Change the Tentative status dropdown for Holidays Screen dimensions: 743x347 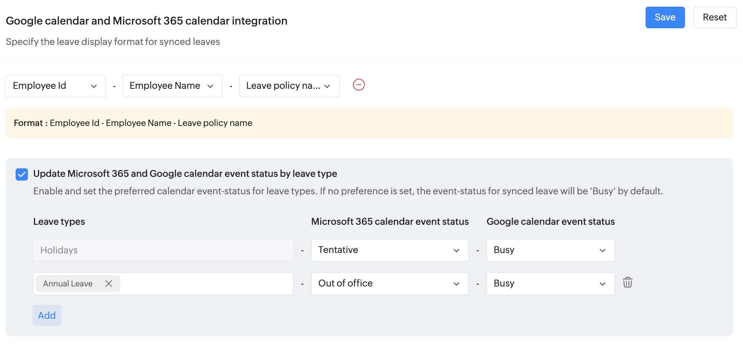pyautogui.click(x=389, y=250)
